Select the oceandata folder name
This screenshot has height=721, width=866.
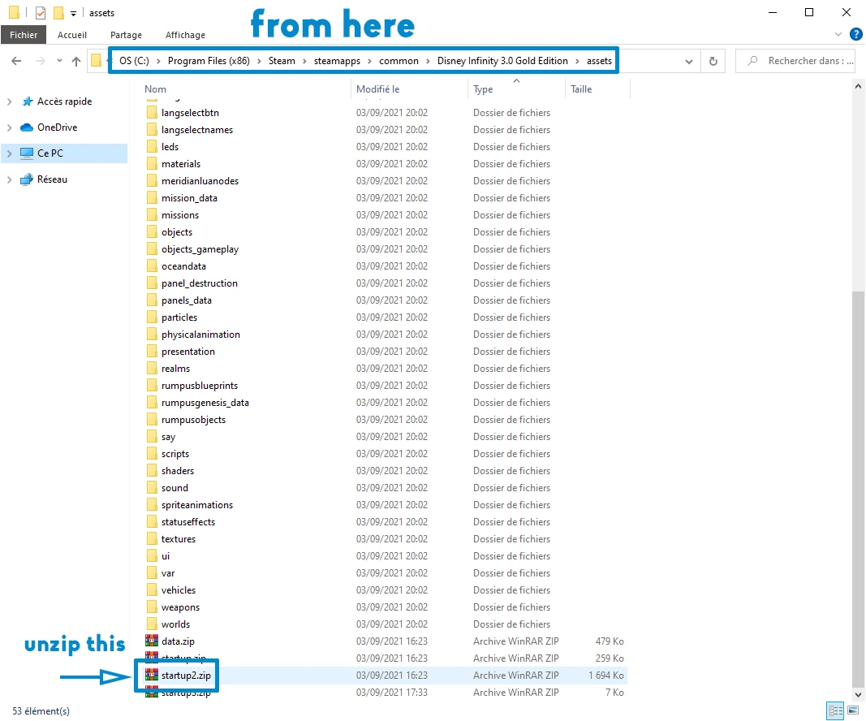[183, 266]
